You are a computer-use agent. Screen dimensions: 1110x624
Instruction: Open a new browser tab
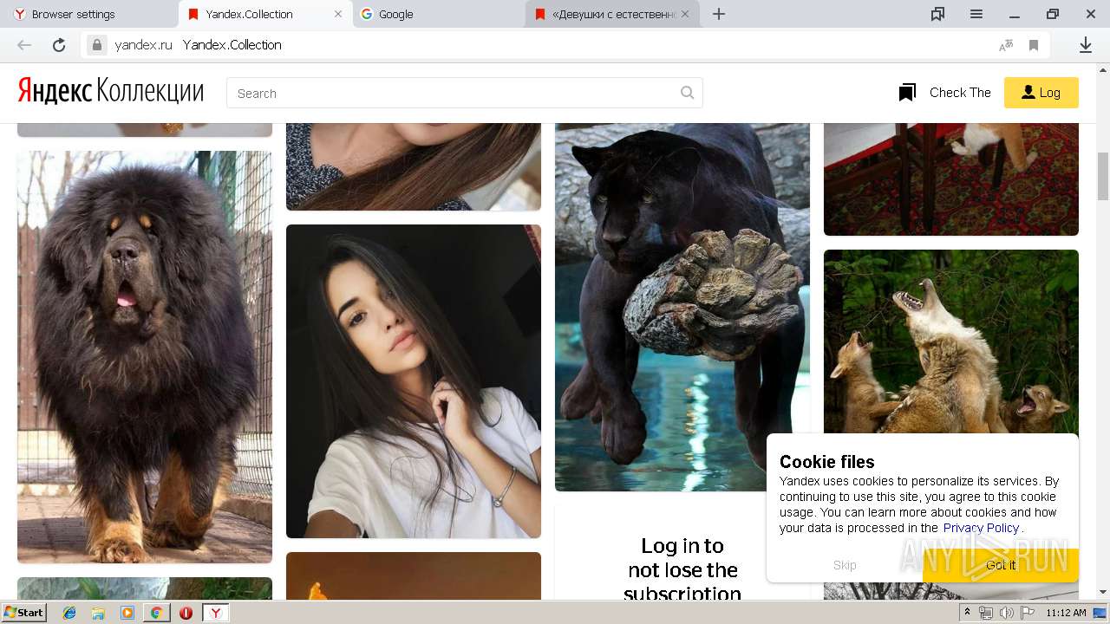point(719,14)
